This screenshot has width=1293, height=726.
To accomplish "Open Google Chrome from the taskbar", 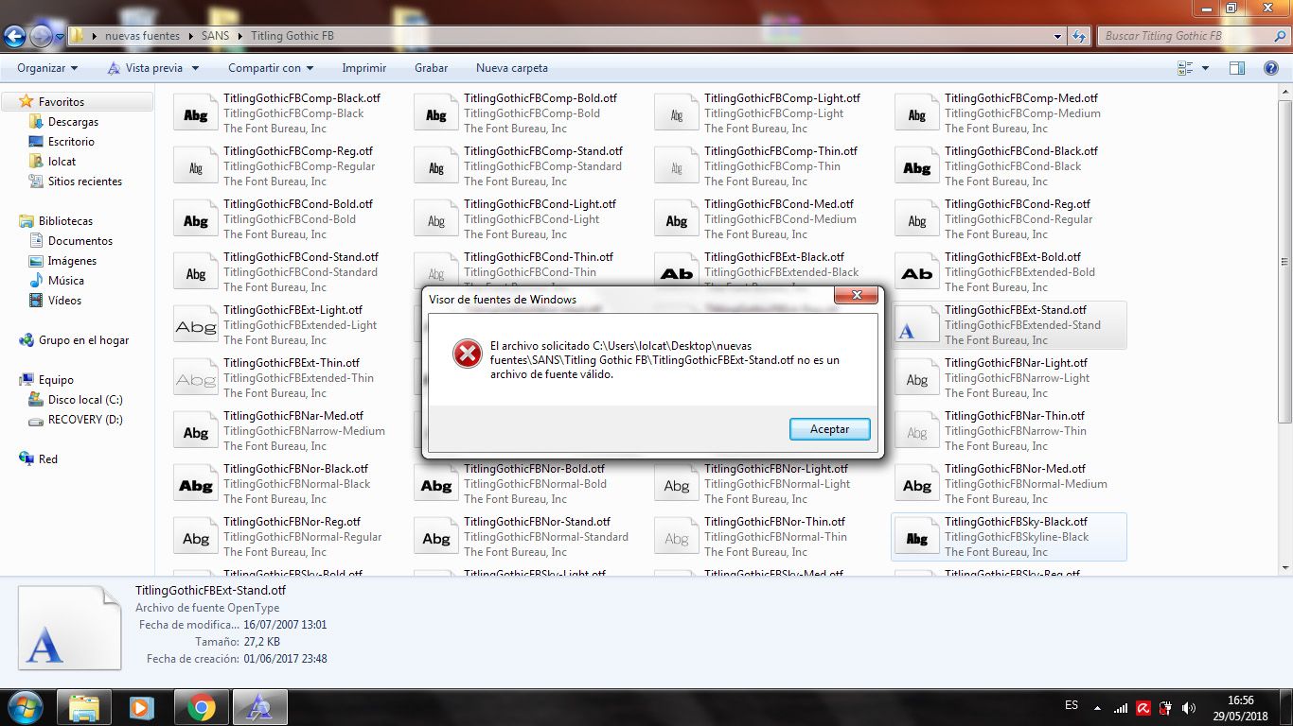I will [x=201, y=708].
